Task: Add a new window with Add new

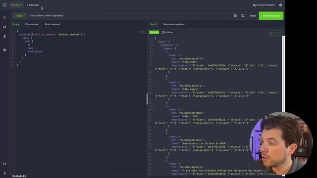Action: [33, 5]
